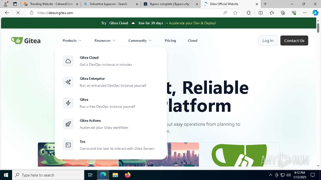This screenshot has height=180, width=321.
Task: Open Browser essentials heart icon
Action: [294, 13]
